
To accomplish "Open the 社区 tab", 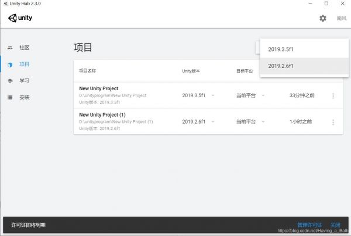I will coord(24,47).
